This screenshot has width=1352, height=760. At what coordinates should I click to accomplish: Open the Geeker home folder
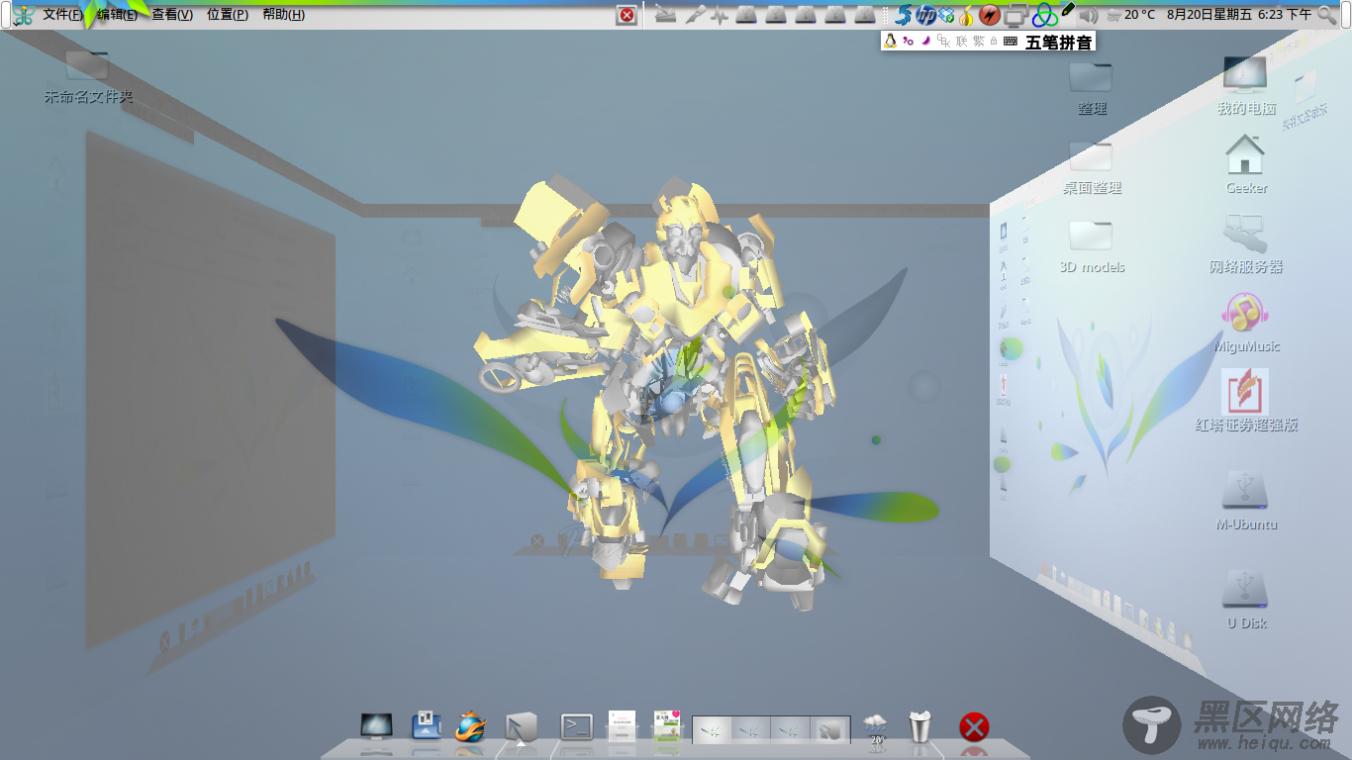click(x=1246, y=164)
